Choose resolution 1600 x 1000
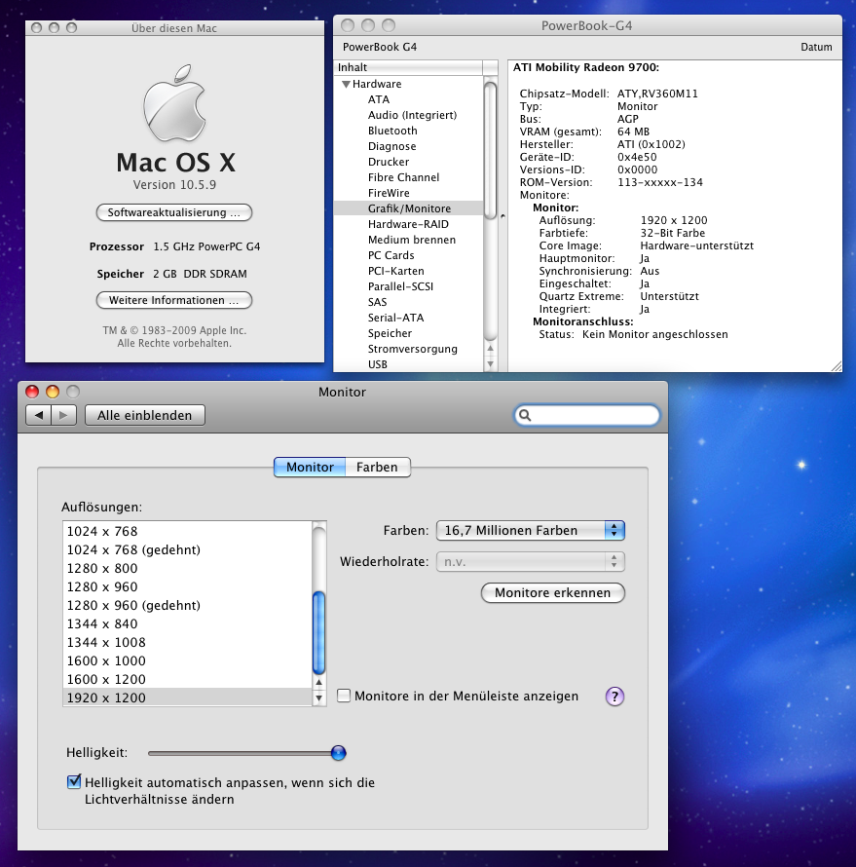Viewport: 856px width, 867px height. click(188, 660)
